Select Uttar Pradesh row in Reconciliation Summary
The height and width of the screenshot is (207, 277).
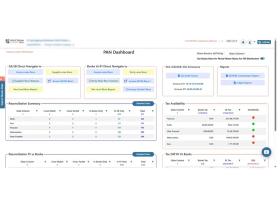coord(81,136)
